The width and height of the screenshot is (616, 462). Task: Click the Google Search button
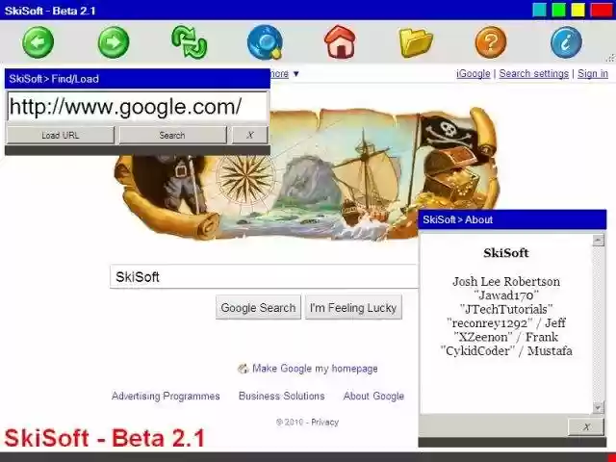coord(258,308)
